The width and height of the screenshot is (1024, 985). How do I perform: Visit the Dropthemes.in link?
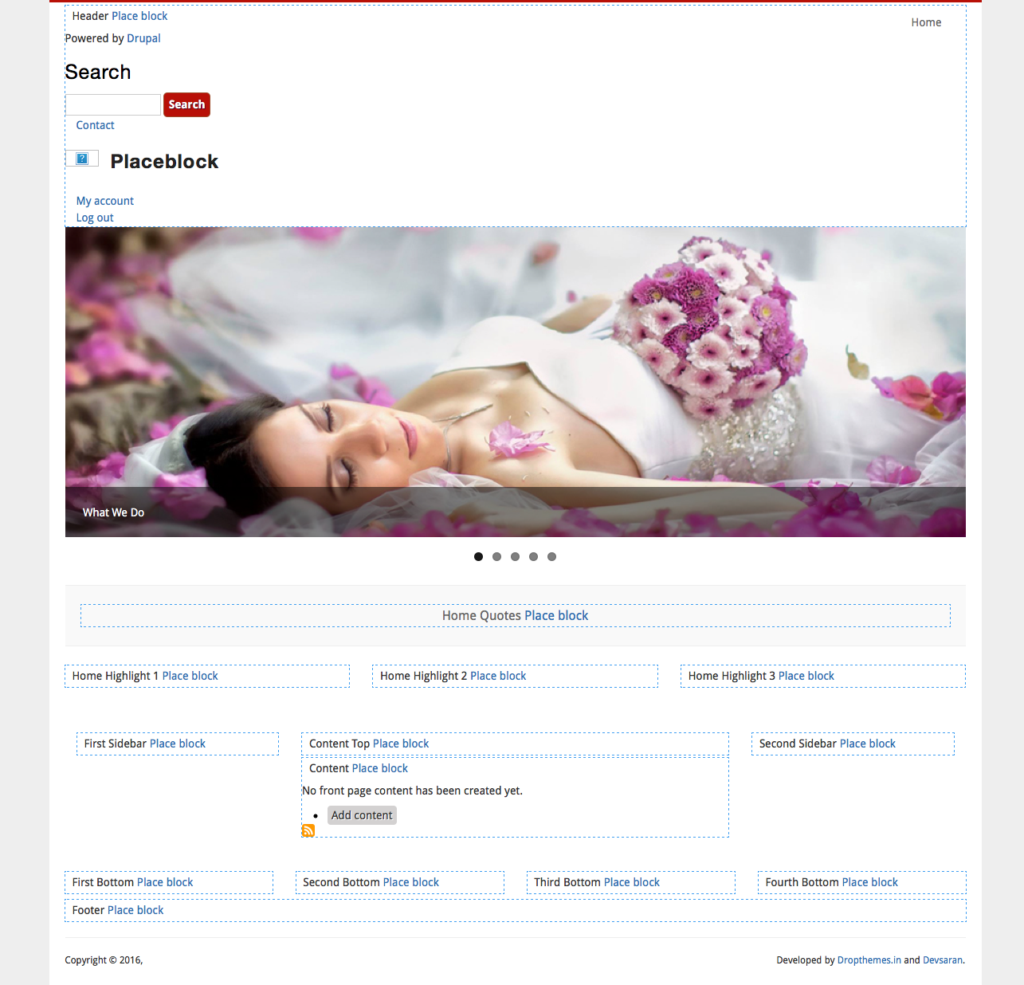(x=869, y=960)
